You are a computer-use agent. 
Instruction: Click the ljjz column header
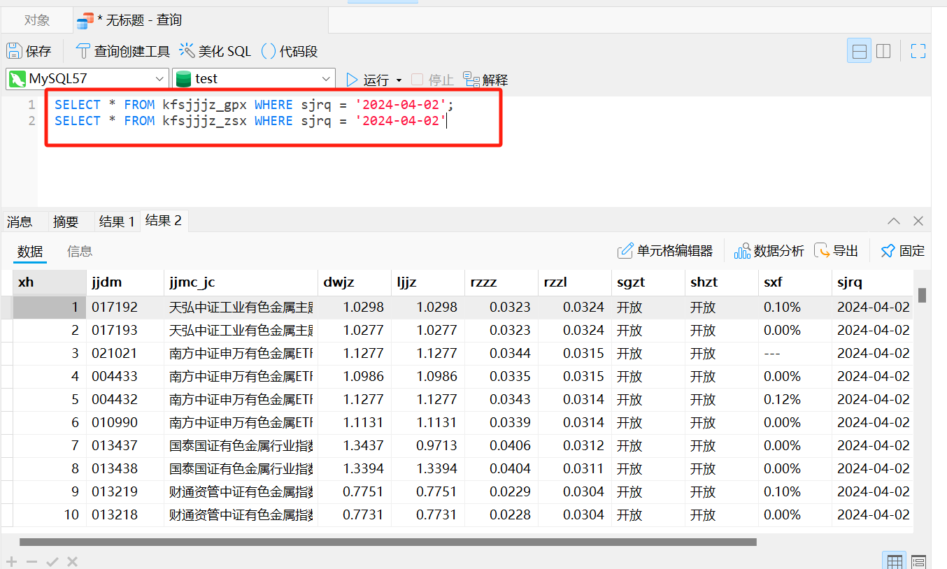pyautogui.click(x=427, y=282)
